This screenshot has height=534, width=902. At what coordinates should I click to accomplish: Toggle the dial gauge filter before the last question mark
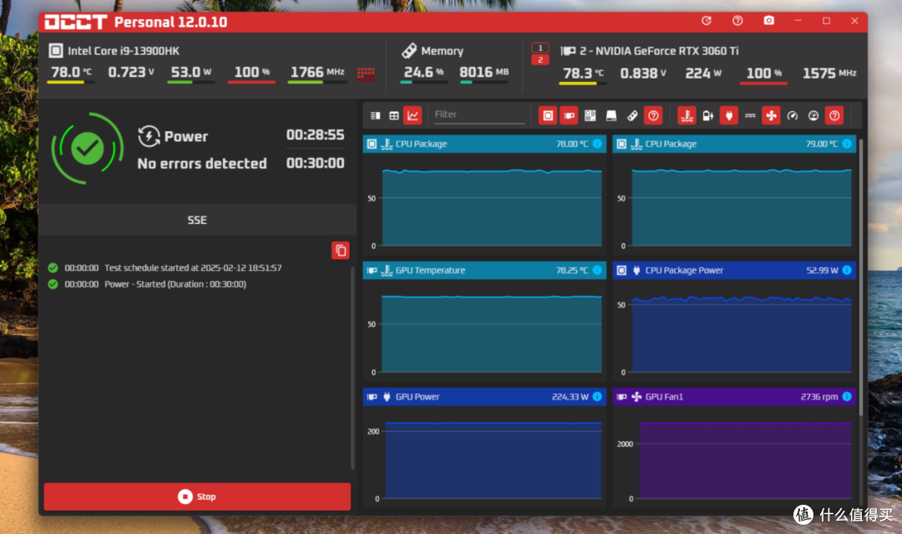pos(813,115)
